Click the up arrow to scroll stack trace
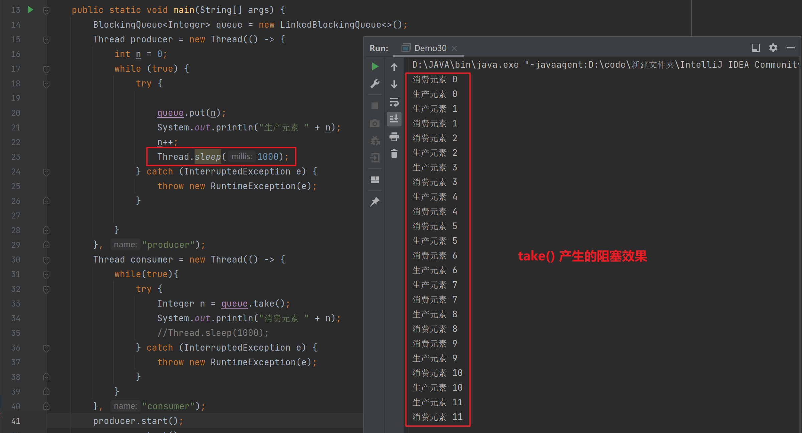The width and height of the screenshot is (802, 433). (x=394, y=67)
